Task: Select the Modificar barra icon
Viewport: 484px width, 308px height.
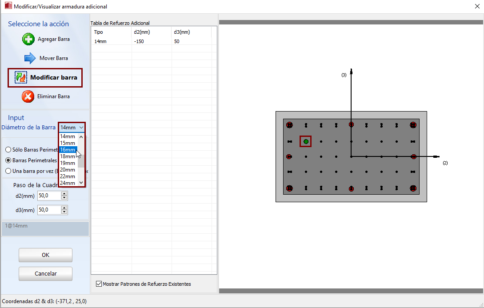Action: point(21,77)
